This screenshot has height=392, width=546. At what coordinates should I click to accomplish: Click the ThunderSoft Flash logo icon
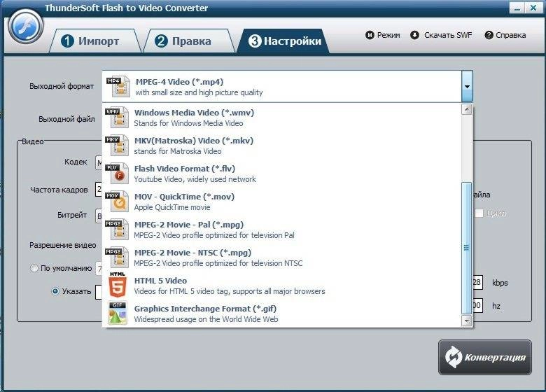click(26, 27)
